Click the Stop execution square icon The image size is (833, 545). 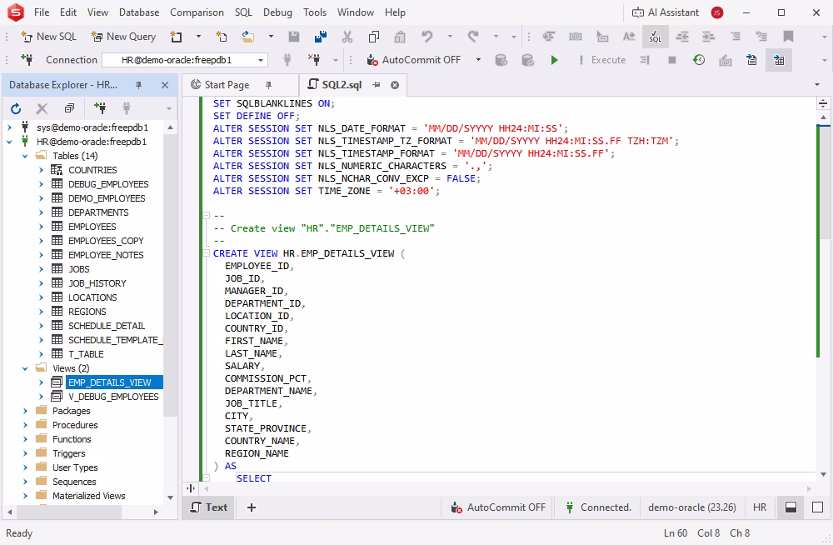(672, 60)
